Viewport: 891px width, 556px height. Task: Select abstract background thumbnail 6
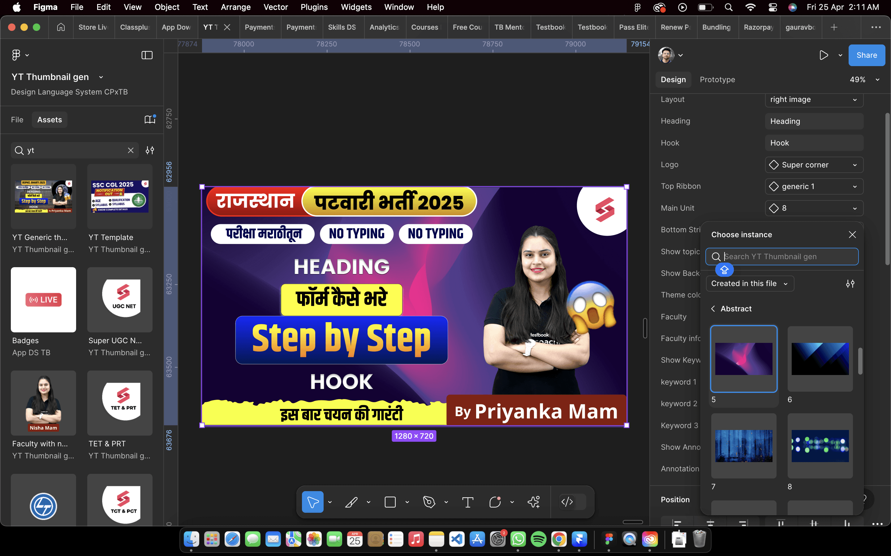tap(820, 359)
